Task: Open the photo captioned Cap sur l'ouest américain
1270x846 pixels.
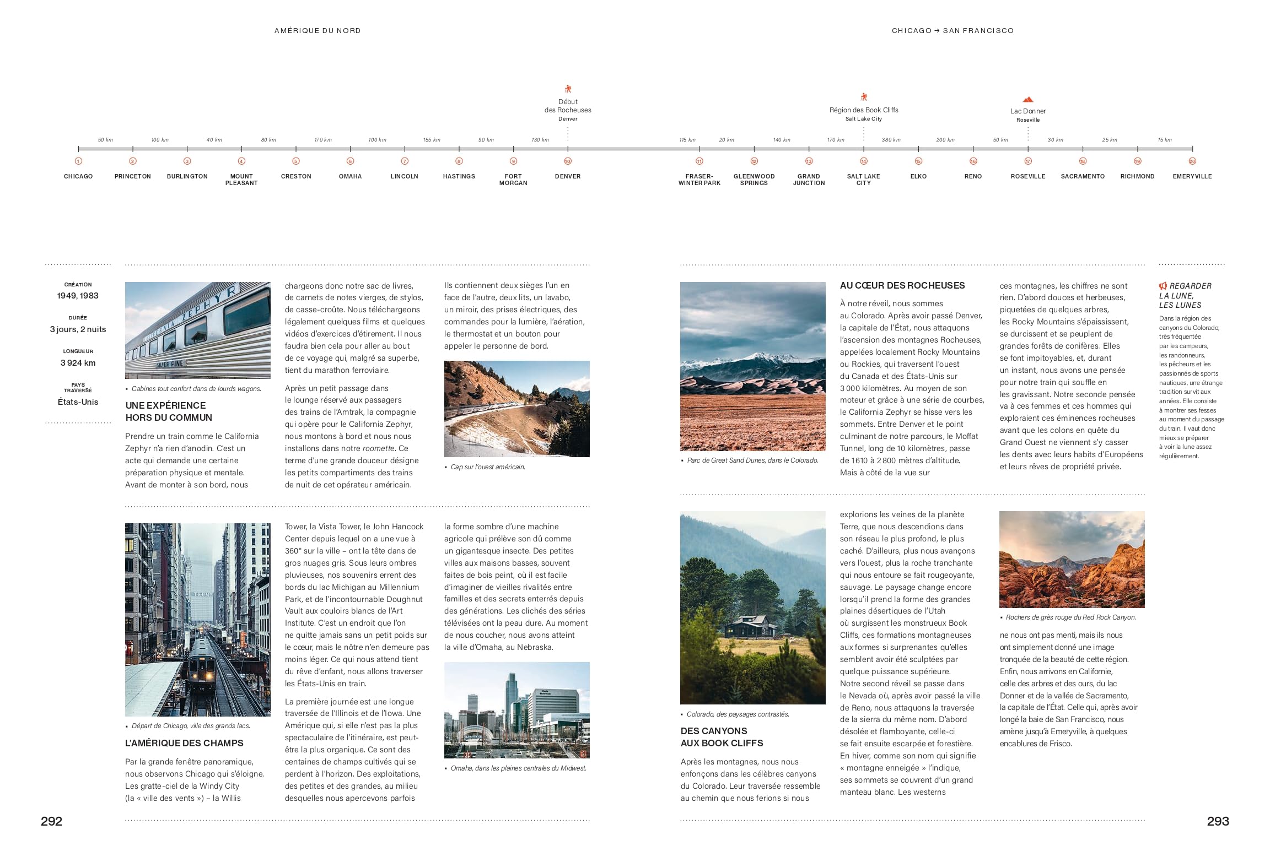Action: coord(517,409)
